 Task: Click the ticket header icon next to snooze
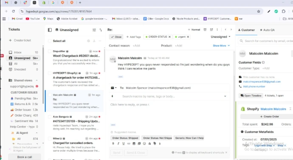(x=211, y=30)
